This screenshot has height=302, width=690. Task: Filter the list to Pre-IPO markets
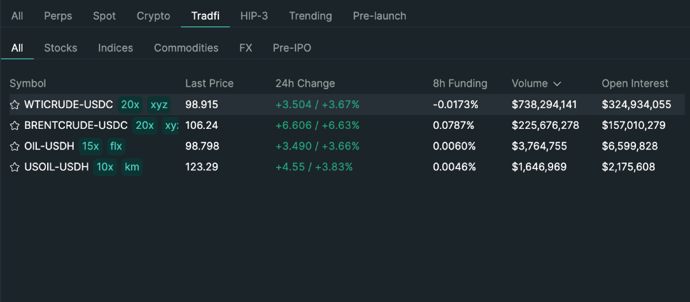tap(292, 48)
